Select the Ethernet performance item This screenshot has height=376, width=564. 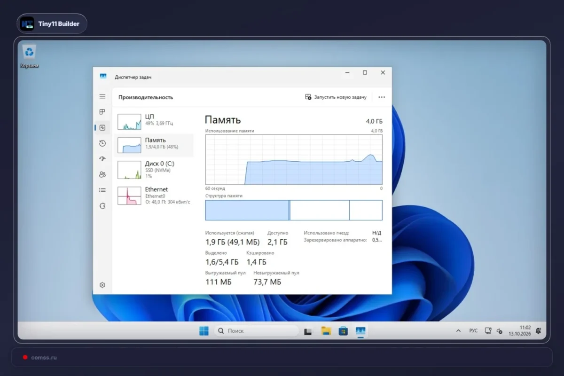154,195
